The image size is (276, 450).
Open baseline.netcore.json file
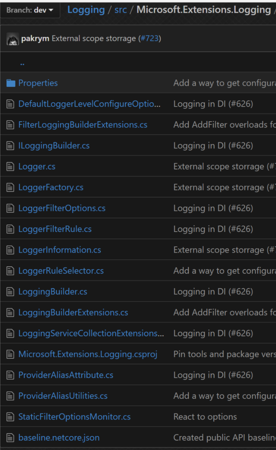59,438
